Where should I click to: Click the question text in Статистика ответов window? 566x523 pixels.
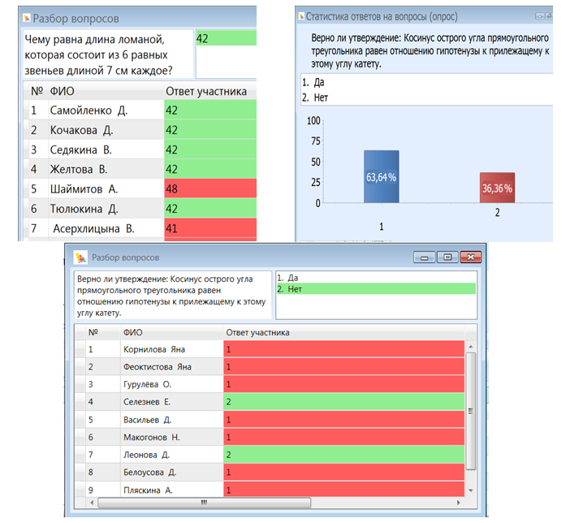pos(430,51)
